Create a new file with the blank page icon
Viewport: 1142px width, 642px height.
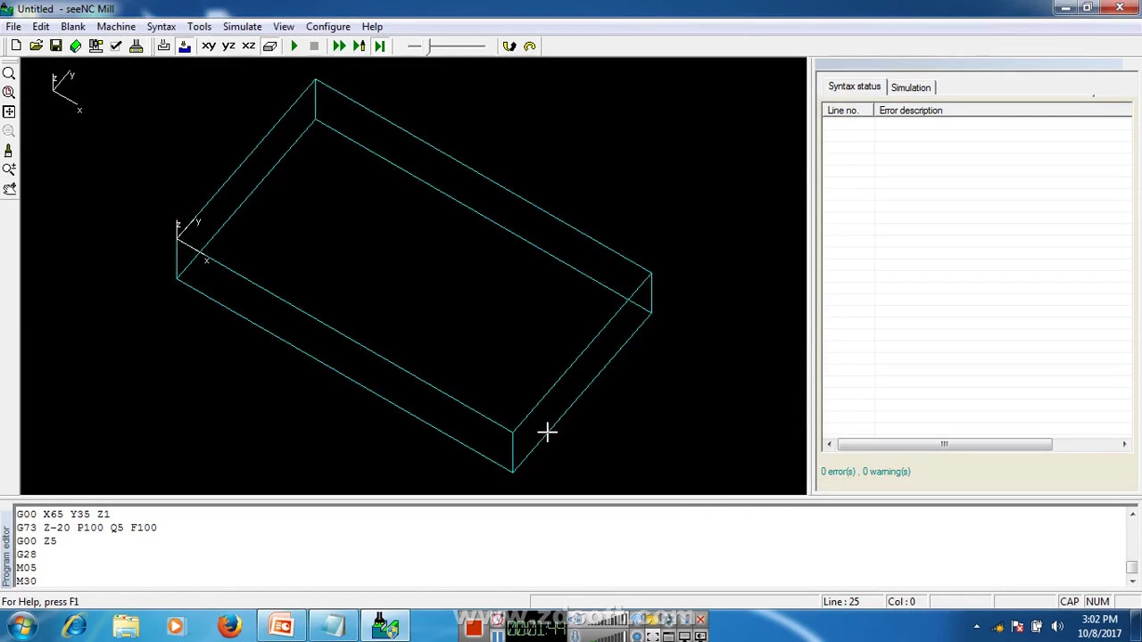[16, 46]
